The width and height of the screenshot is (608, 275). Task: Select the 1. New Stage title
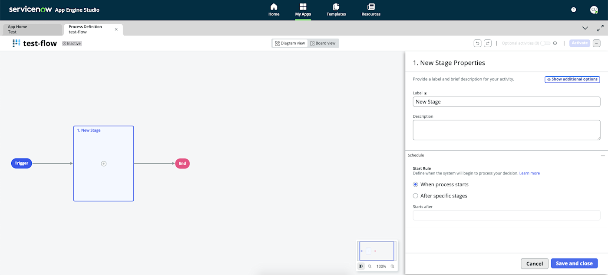pyautogui.click(x=89, y=130)
